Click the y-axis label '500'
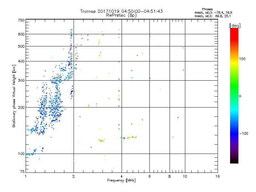Image resolution: width=256 pixels, height=192 pixels. pyautogui.click(x=21, y=46)
